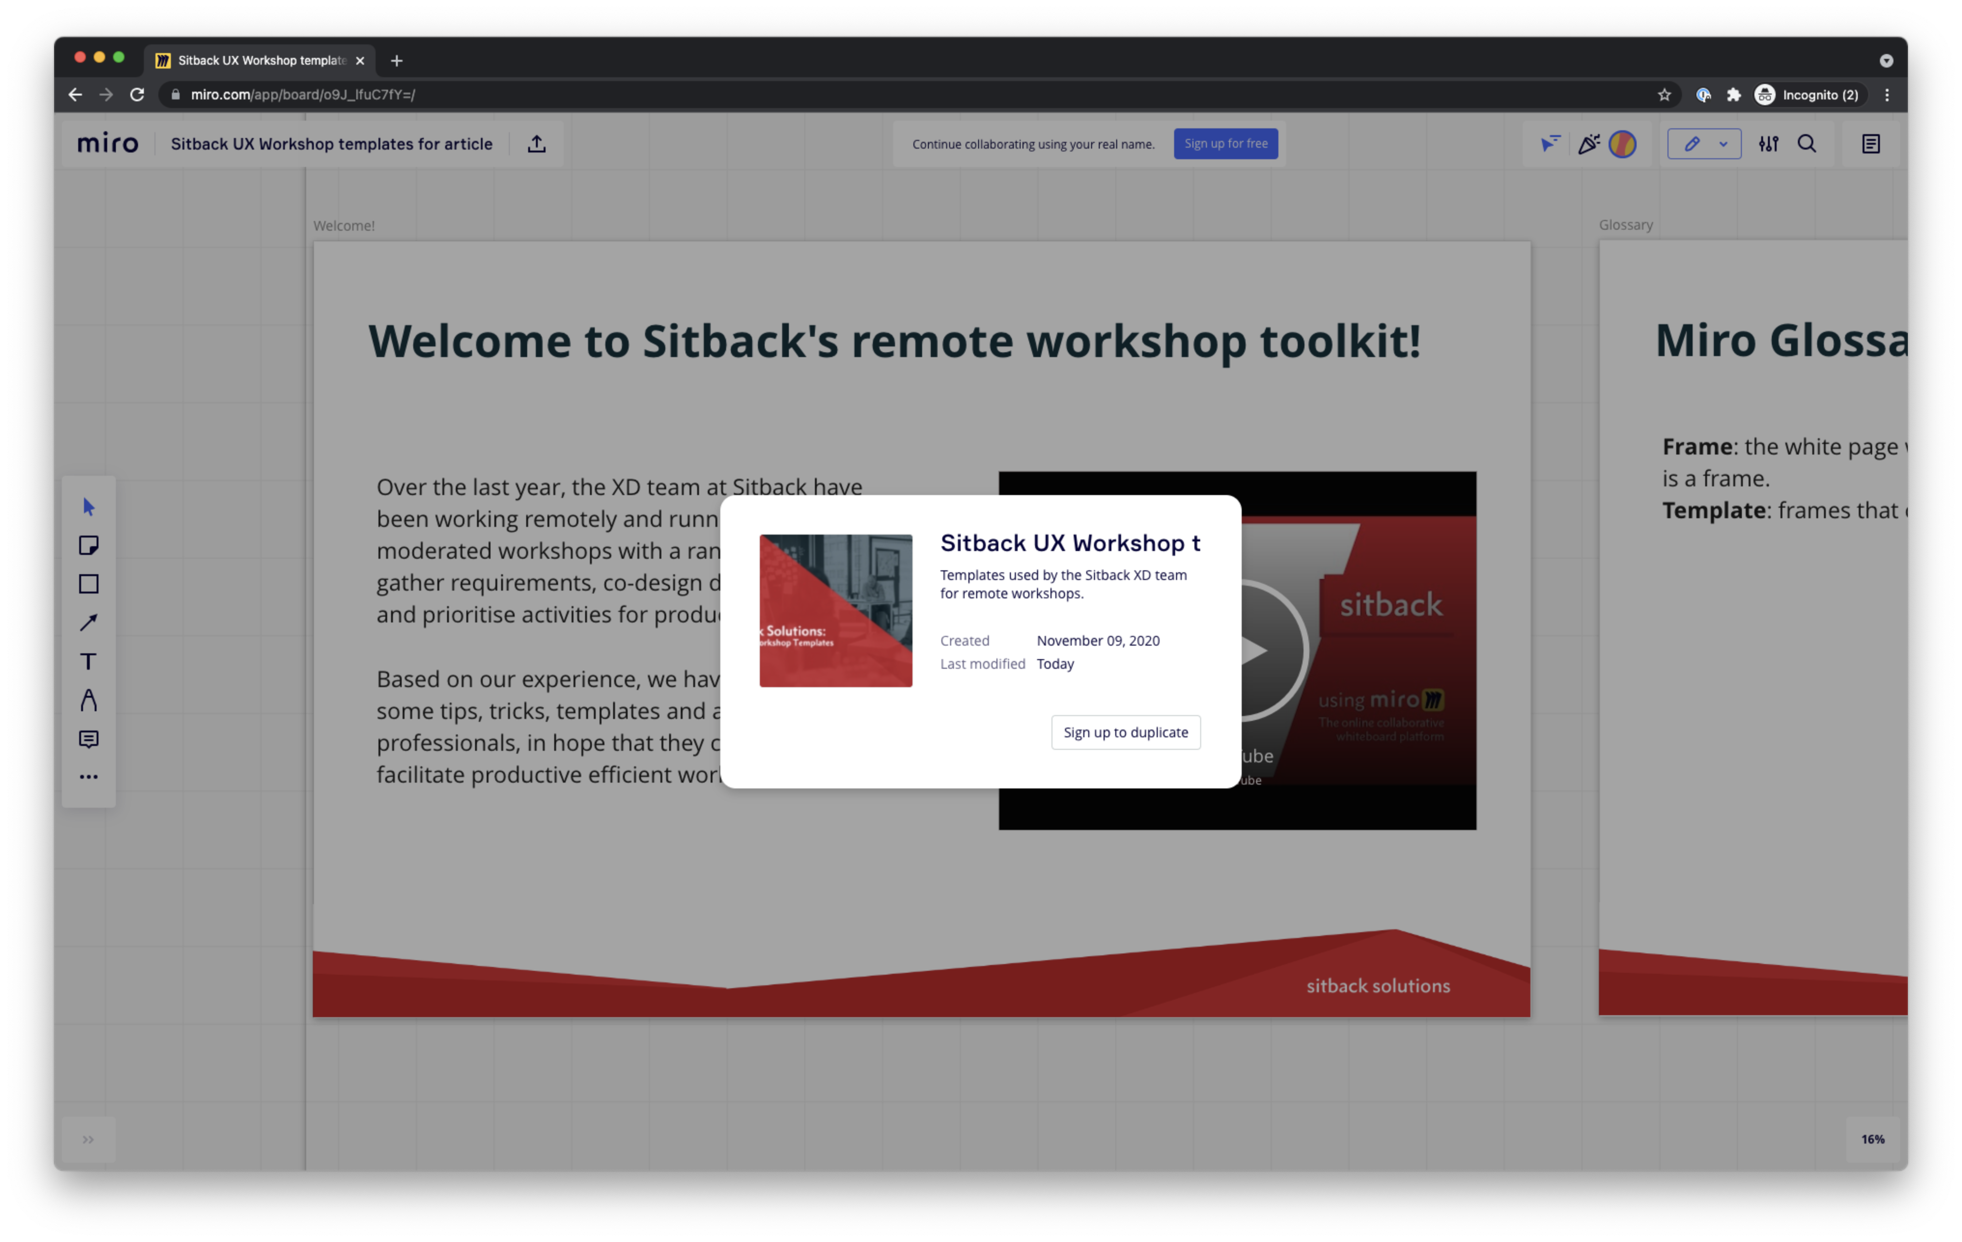
Task: Open the Chrome three-dot menu
Action: click(x=1886, y=95)
